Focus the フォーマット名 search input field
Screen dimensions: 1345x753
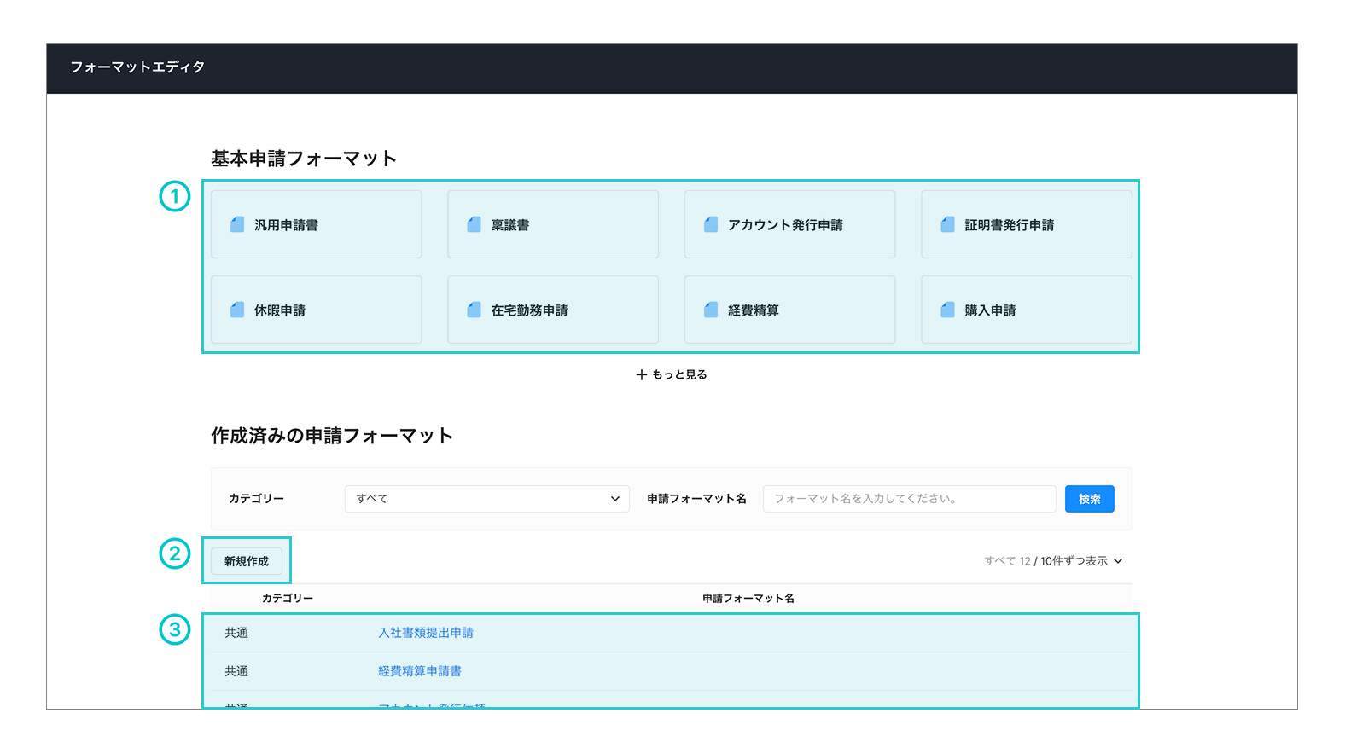click(910, 499)
